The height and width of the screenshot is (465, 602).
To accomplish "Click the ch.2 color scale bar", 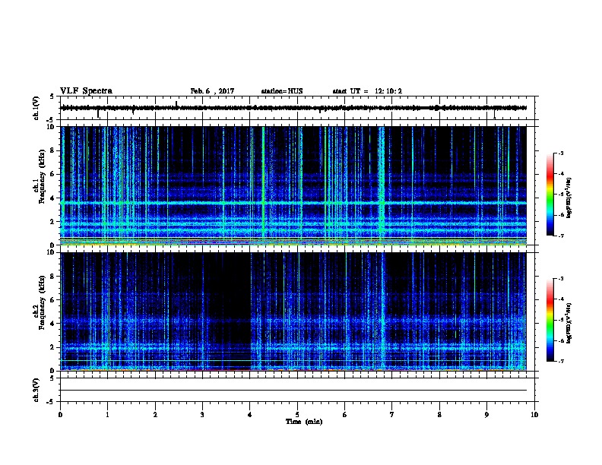I will pos(550,320).
